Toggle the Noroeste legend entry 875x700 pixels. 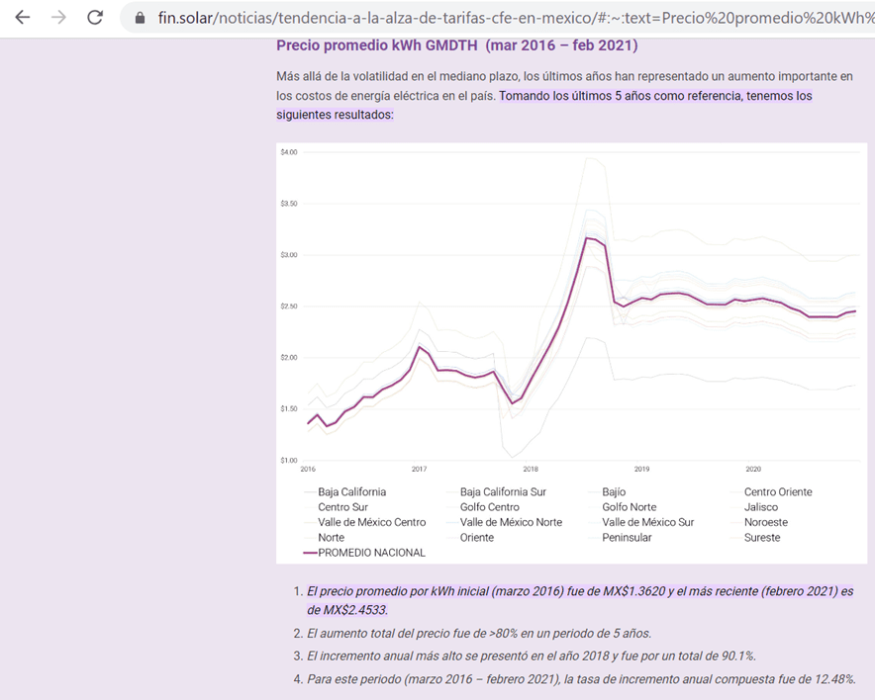766,522
